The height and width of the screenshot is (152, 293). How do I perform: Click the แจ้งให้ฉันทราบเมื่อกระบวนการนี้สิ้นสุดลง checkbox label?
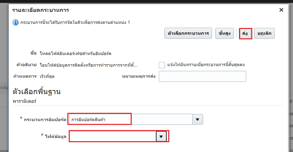click(206, 65)
